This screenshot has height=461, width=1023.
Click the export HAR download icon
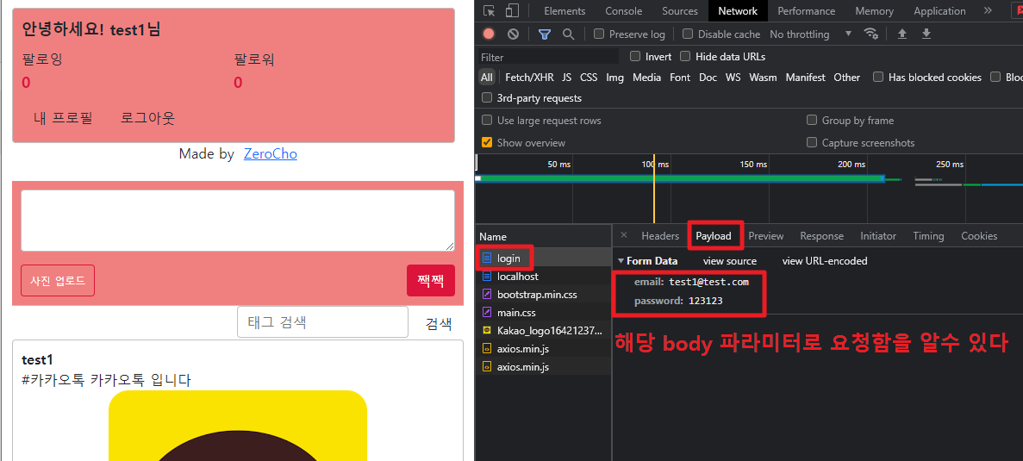[926, 34]
